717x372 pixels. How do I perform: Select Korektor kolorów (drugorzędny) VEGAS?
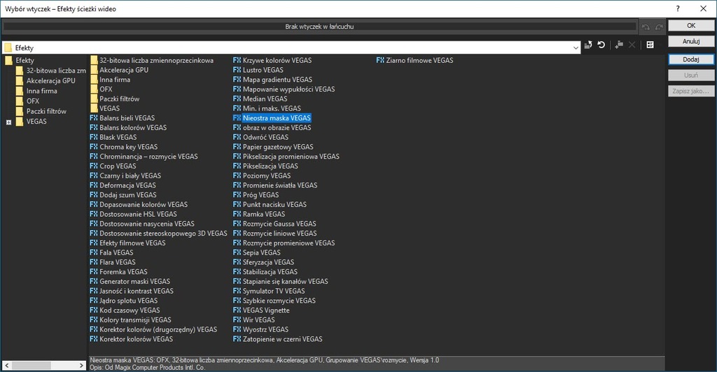pyautogui.click(x=158, y=329)
